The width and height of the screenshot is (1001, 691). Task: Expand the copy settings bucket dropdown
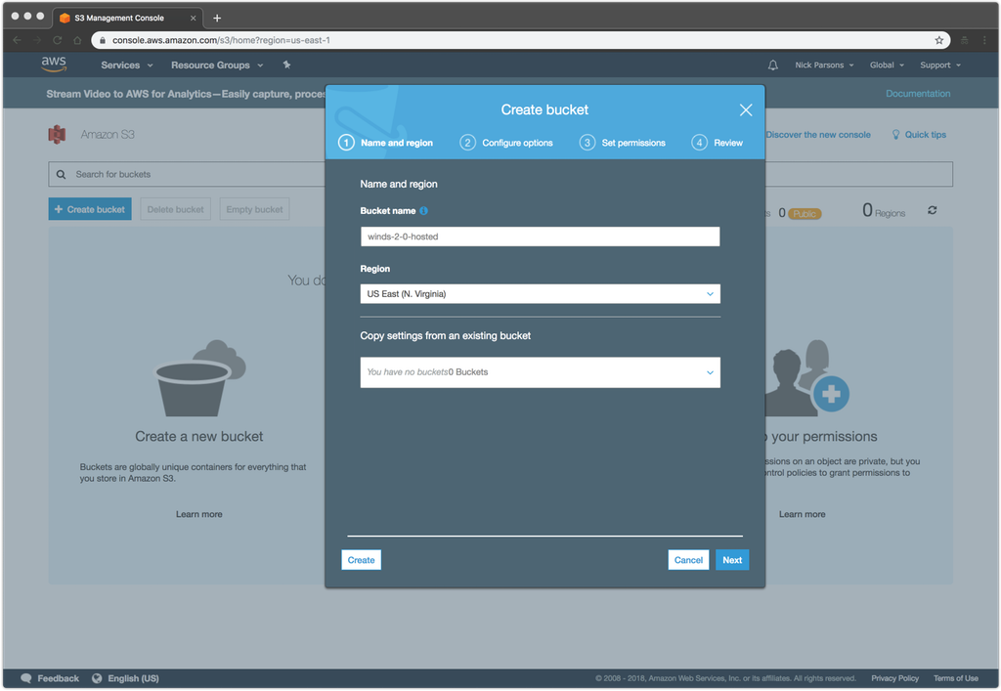coord(540,372)
